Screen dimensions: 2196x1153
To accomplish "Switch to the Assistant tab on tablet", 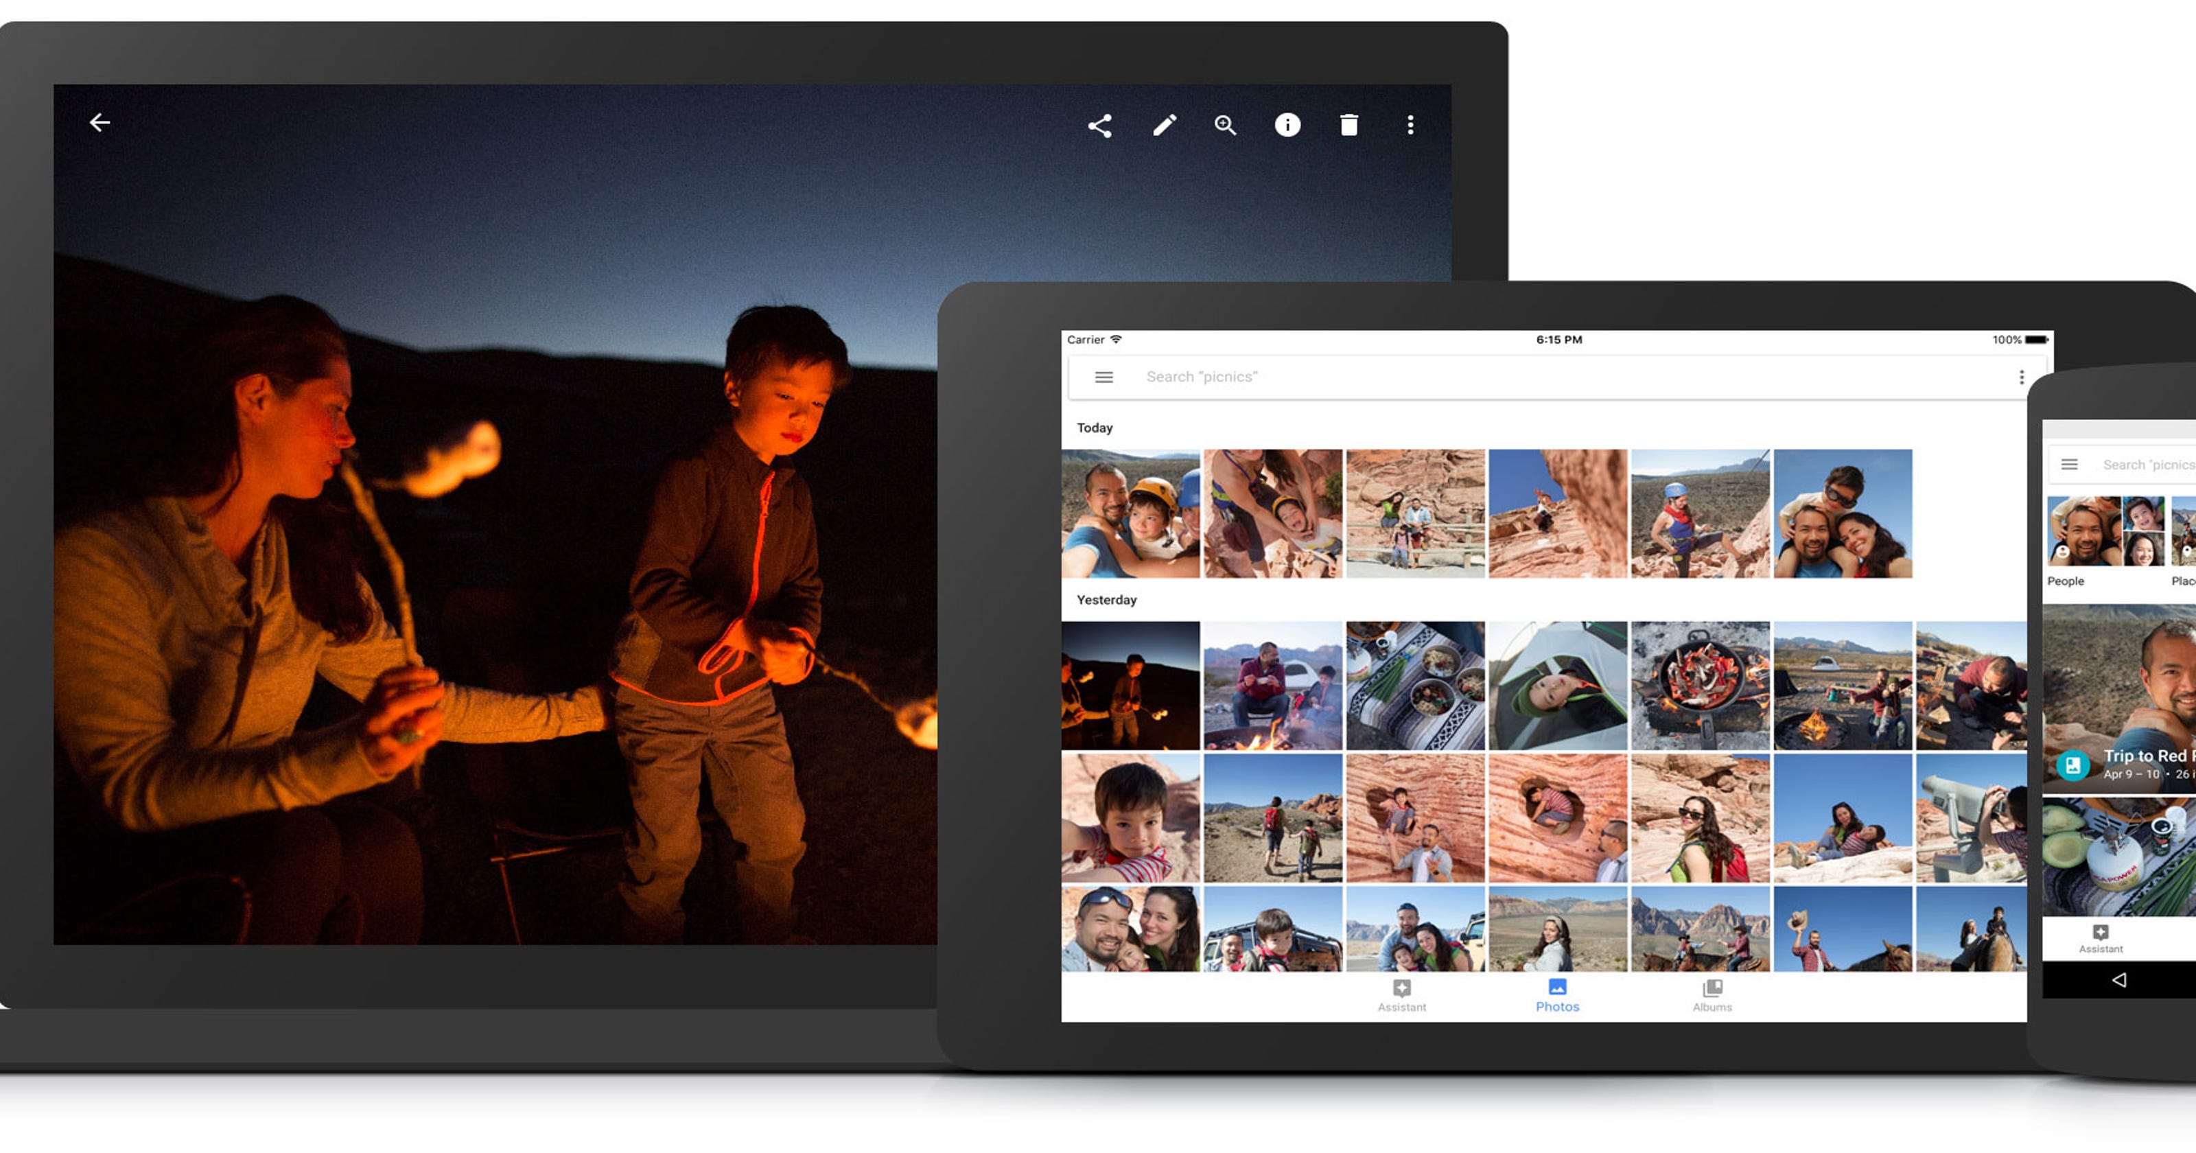I will pos(1401,994).
